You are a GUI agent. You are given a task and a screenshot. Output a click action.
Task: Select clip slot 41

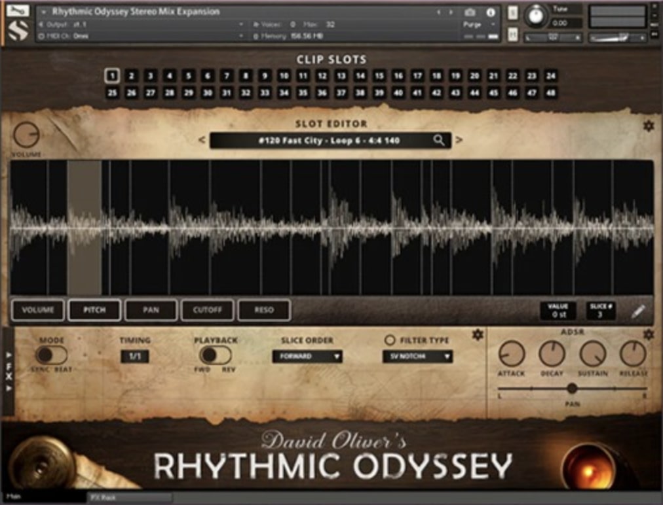[x=417, y=93]
